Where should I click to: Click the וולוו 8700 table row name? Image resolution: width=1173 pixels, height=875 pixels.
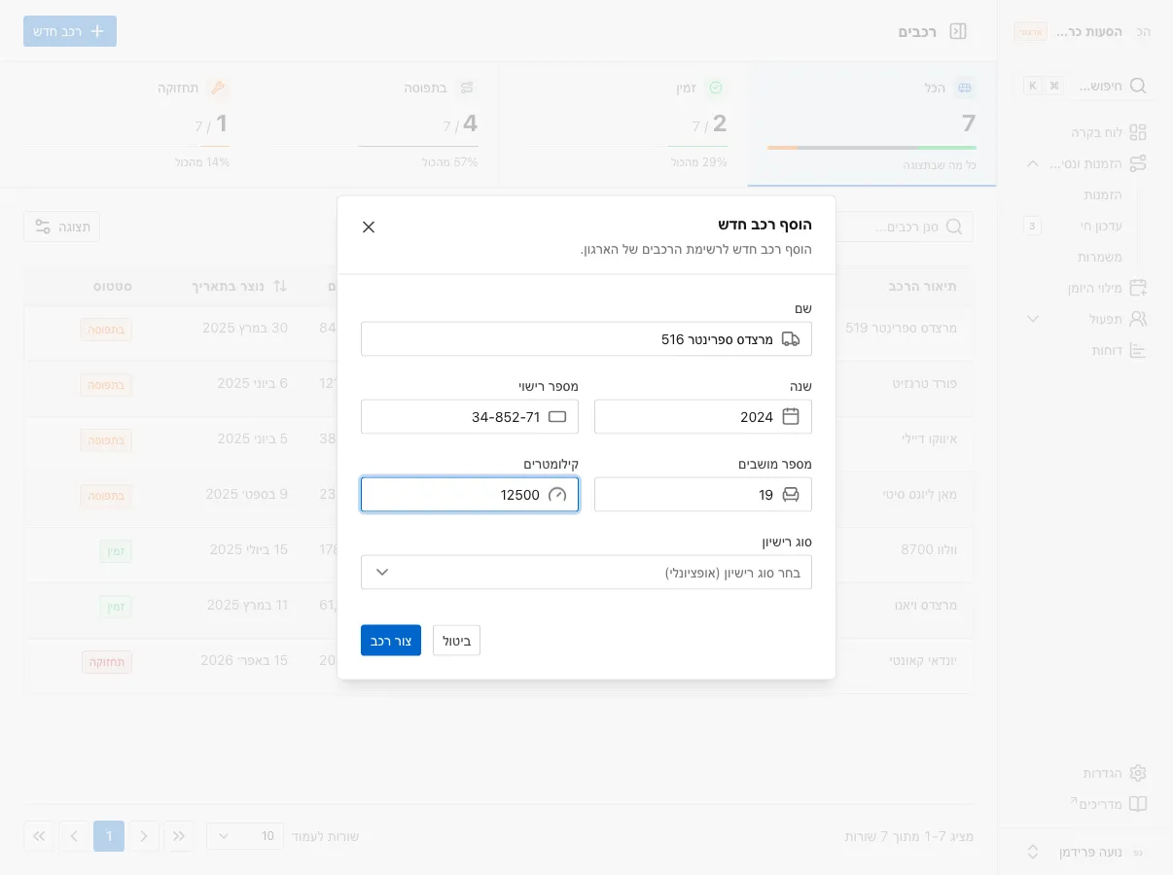point(930,549)
